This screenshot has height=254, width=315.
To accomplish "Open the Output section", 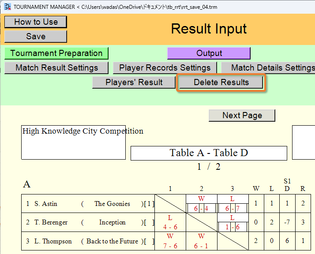I will click(209, 53).
